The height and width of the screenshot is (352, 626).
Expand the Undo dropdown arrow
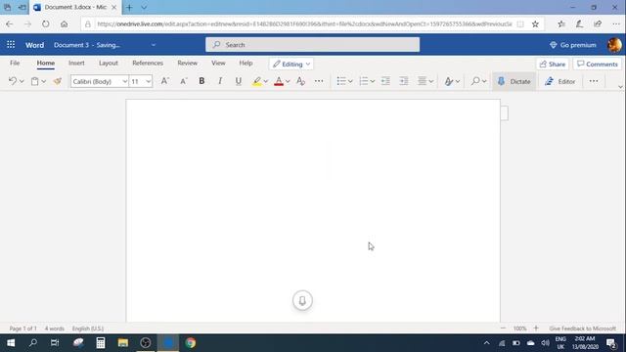22,81
